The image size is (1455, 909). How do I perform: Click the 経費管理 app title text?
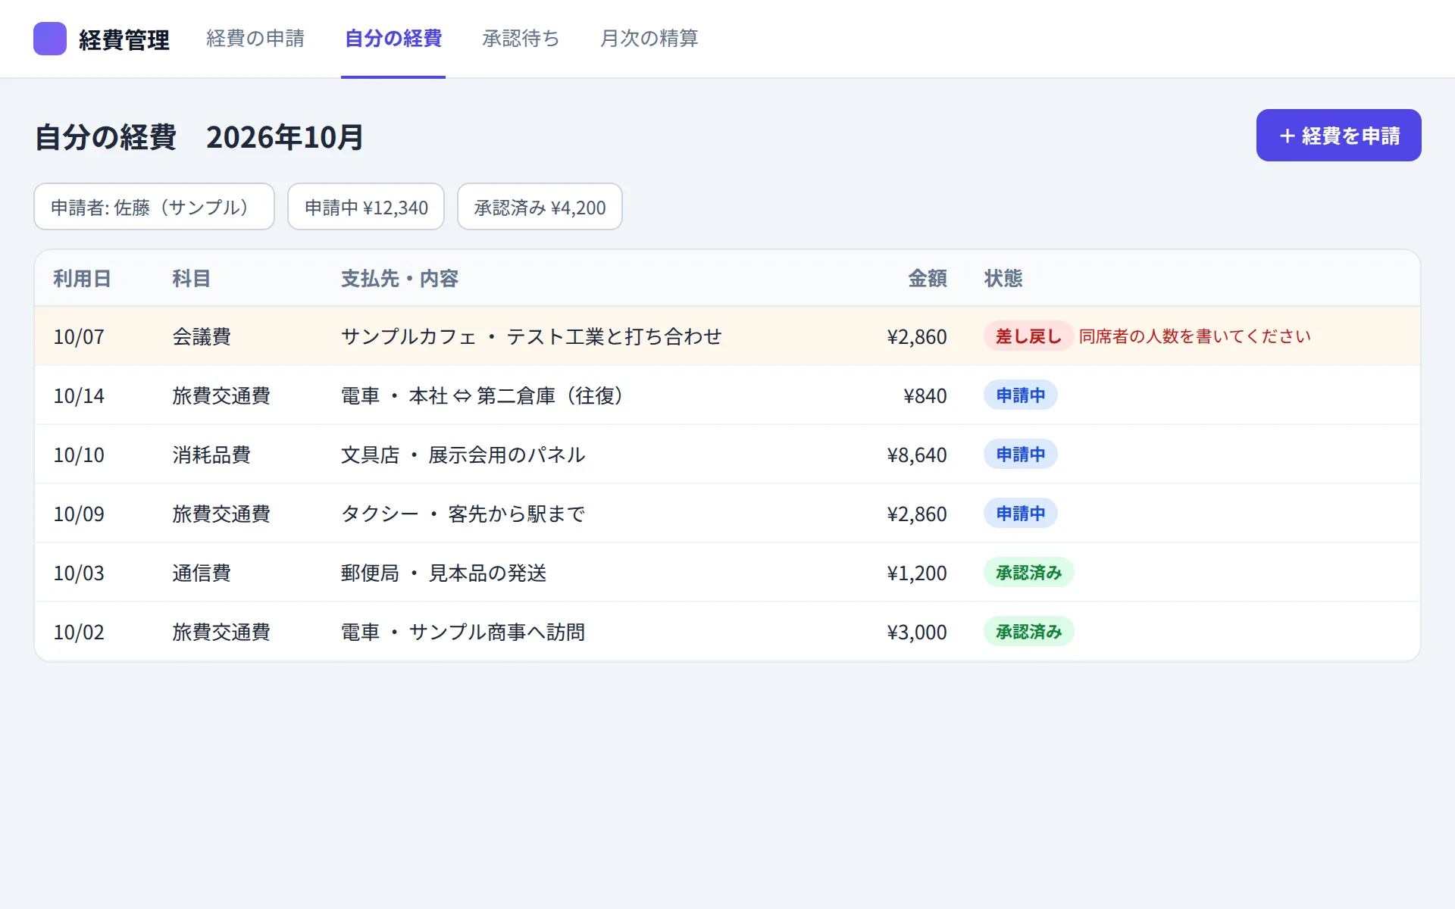[124, 39]
